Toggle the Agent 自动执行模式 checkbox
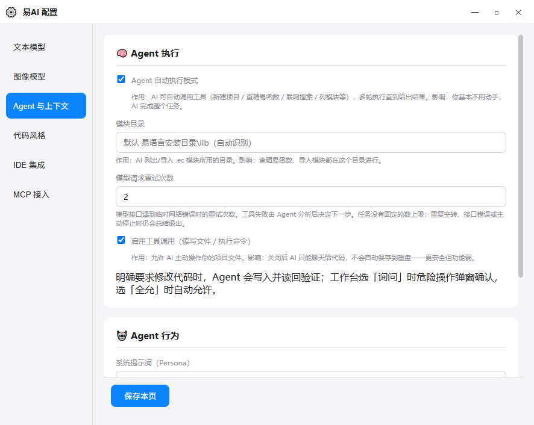The width and height of the screenshot is (534, 425). tap(121, 79)
